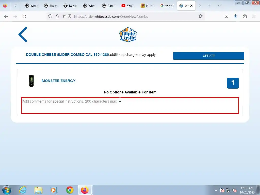Viewport: 260px width, 195px height.
Task: Click the quantity 1 box
Action: point(233,83)
